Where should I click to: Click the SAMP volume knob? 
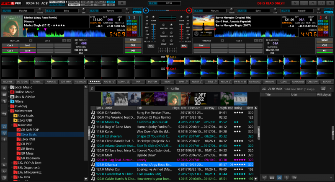tap(163, 41)
